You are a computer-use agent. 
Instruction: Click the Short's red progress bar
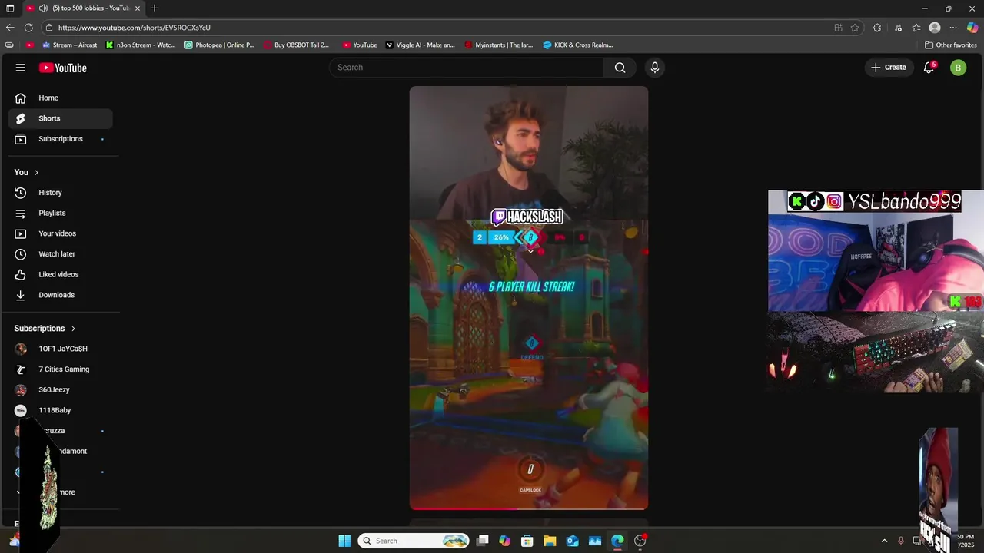coord(529,508)
